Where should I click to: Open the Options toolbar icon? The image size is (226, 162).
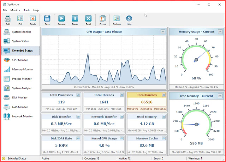click(x=117, y=19)
